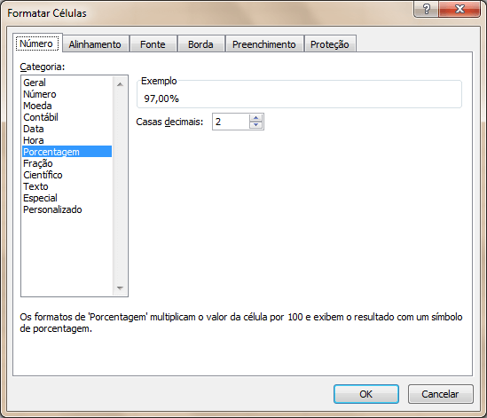Viewport: 487px width, 418px height.
Task: Decrease decimal places with down arrow
Action: pyautogui.click(x=256, y=125)
